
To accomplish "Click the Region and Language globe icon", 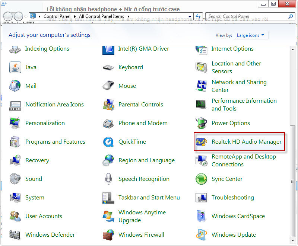I will point(108,160).
